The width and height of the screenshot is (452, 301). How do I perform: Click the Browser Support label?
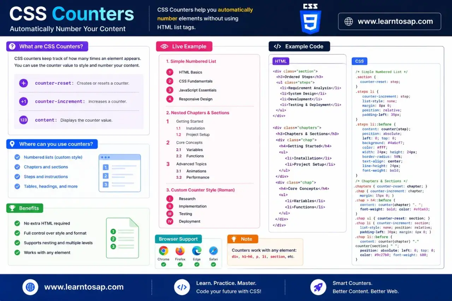pyautogui.click(x=178, y=239)
